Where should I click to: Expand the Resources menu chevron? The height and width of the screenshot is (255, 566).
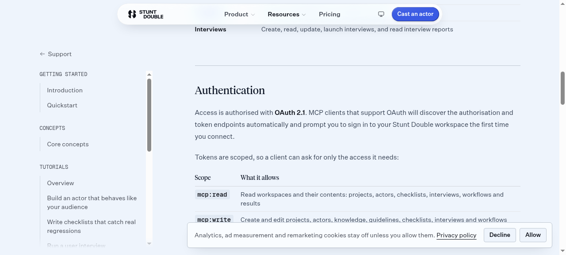[304, 15]
